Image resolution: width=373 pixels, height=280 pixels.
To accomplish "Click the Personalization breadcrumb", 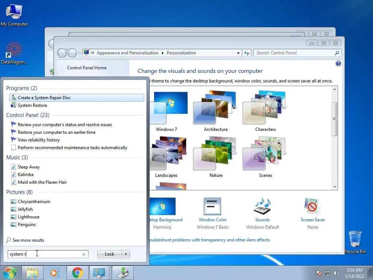I will point(181,53).
